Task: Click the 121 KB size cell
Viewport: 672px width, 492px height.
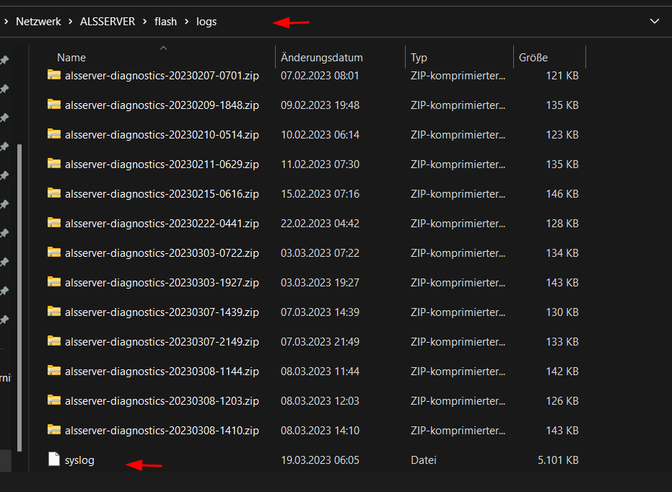Action: coord(562,75)
